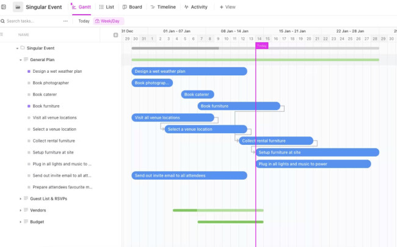Click status square next to Book furniture

(29, 106)
